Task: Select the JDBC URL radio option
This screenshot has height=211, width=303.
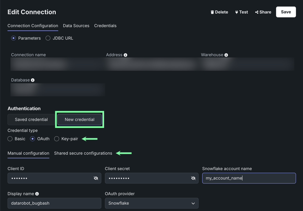Action: pos(48,38)
